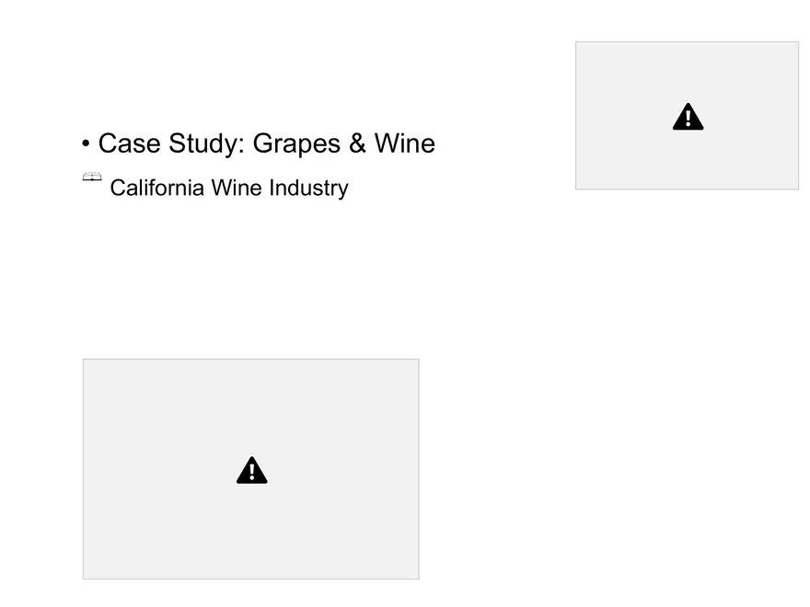Click the bullet dot before Case Study
810x607 pixels.
(86, 143)
